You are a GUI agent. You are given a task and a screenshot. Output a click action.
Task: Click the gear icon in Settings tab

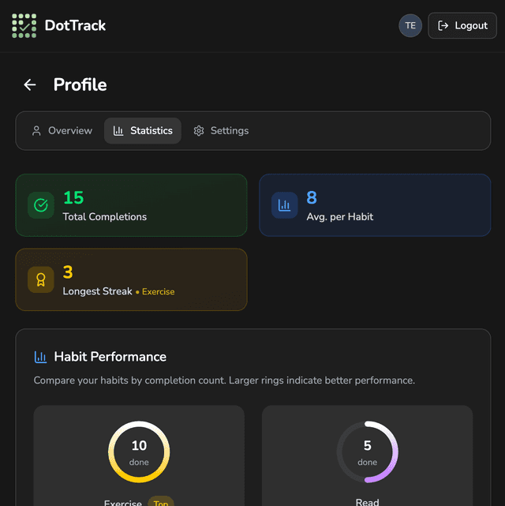click(199, 131)
